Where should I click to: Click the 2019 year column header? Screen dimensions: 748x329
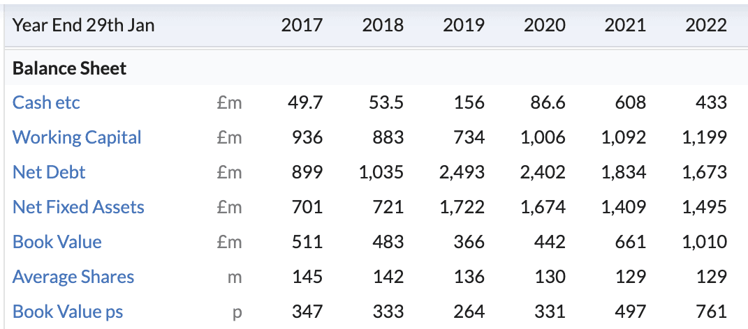(464, 26)
